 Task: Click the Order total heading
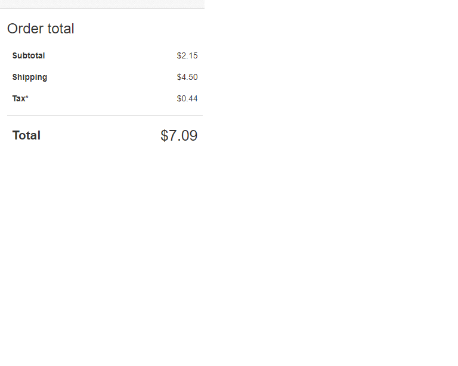41,29
